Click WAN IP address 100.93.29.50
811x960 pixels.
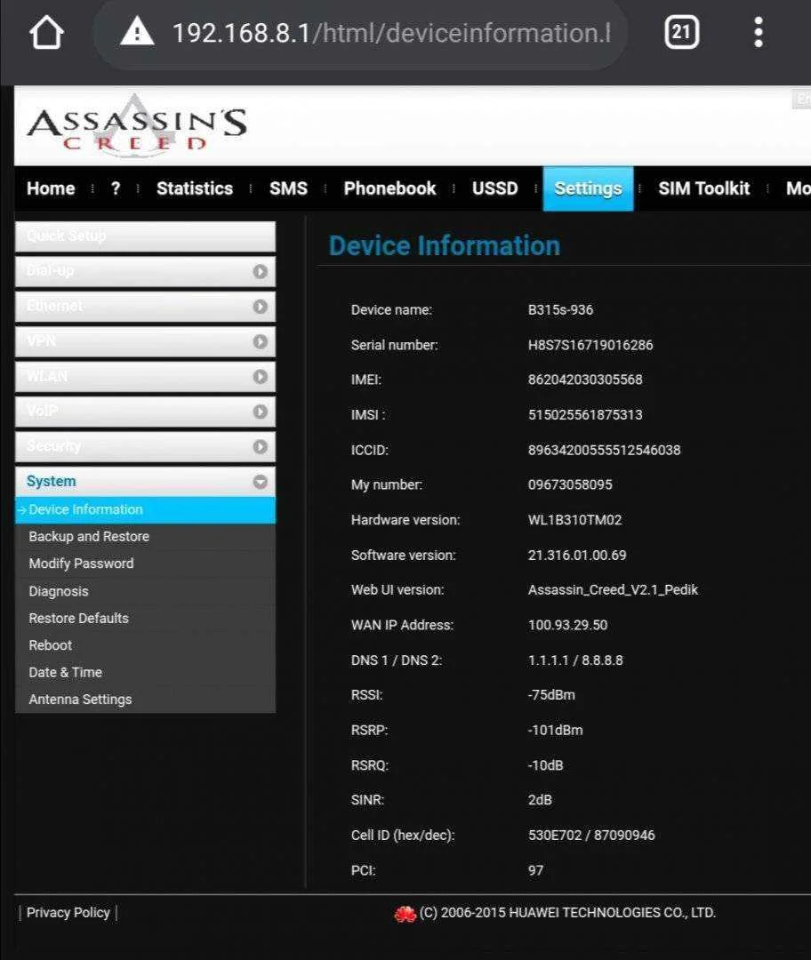[568, 625]
